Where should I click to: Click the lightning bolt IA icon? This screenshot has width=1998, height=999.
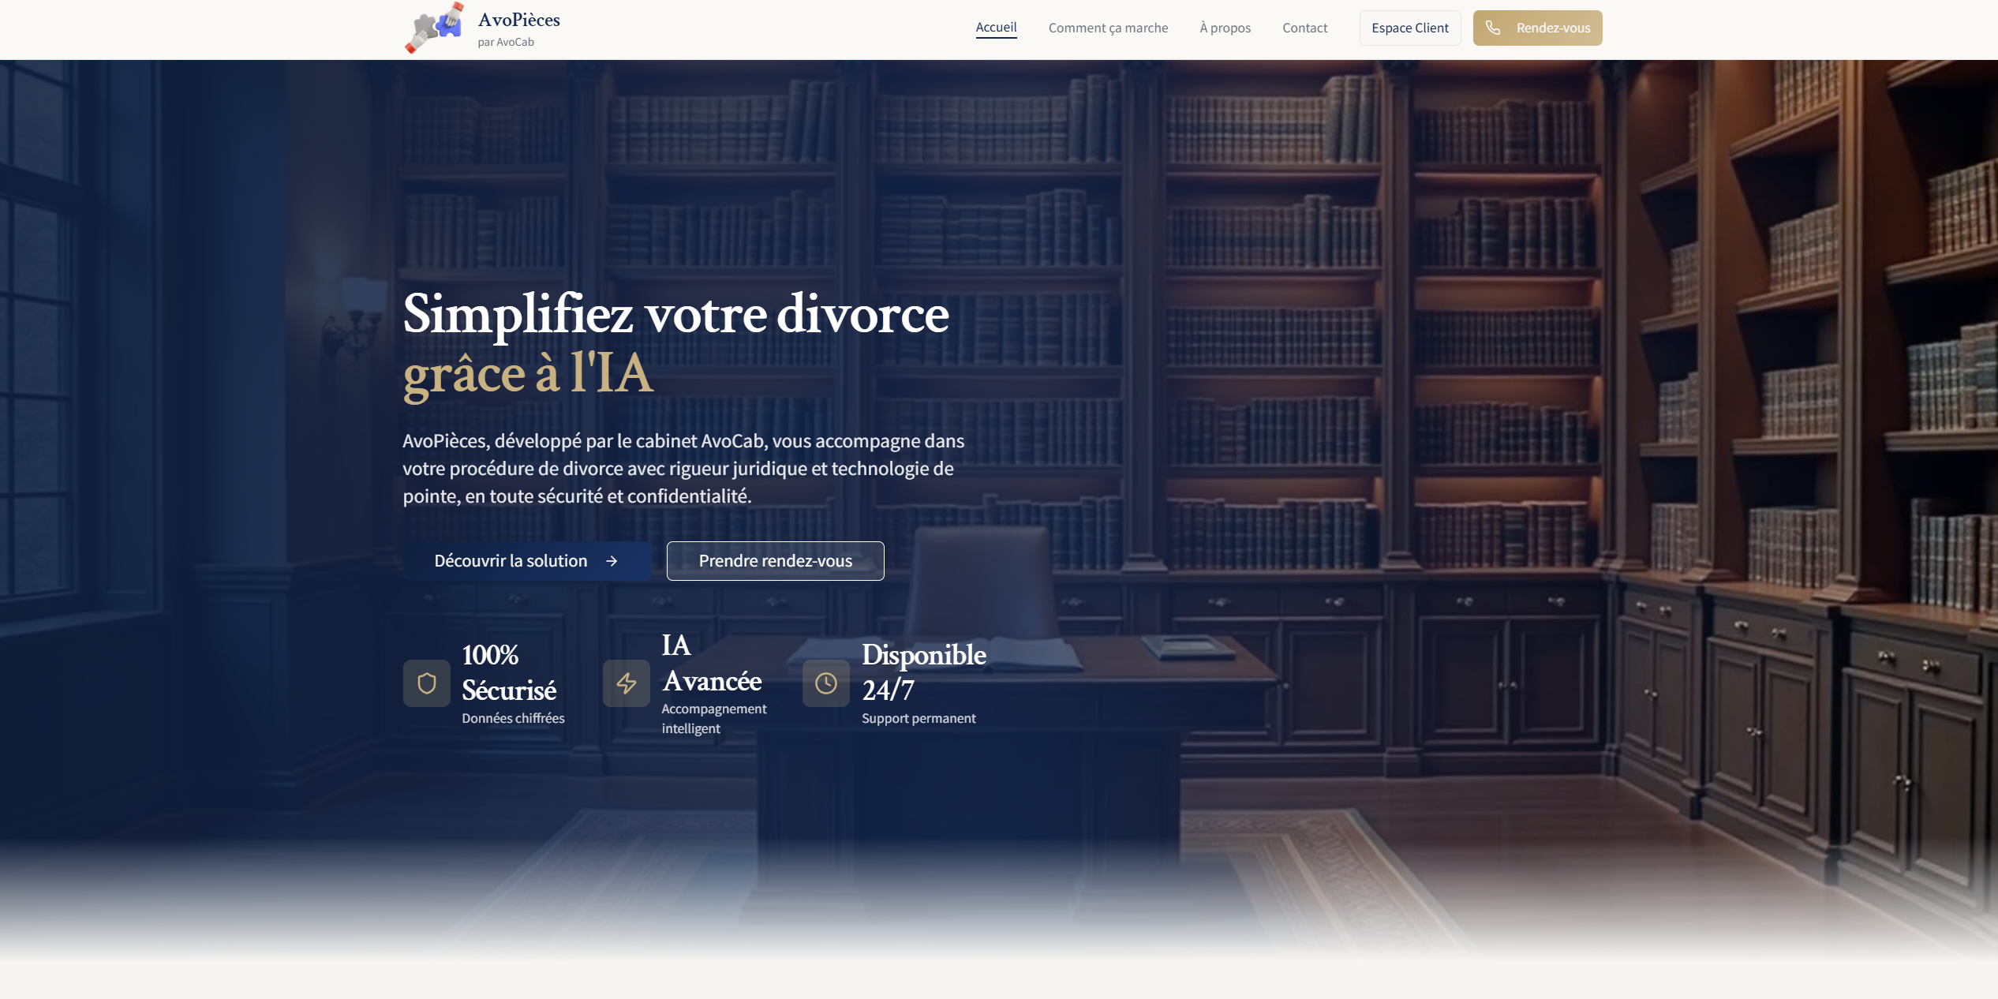coord(626,683)
